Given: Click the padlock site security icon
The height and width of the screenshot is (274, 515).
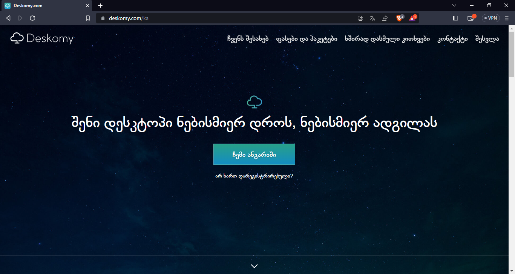Looking at the screenshot, I should click(x=102, y=18).
